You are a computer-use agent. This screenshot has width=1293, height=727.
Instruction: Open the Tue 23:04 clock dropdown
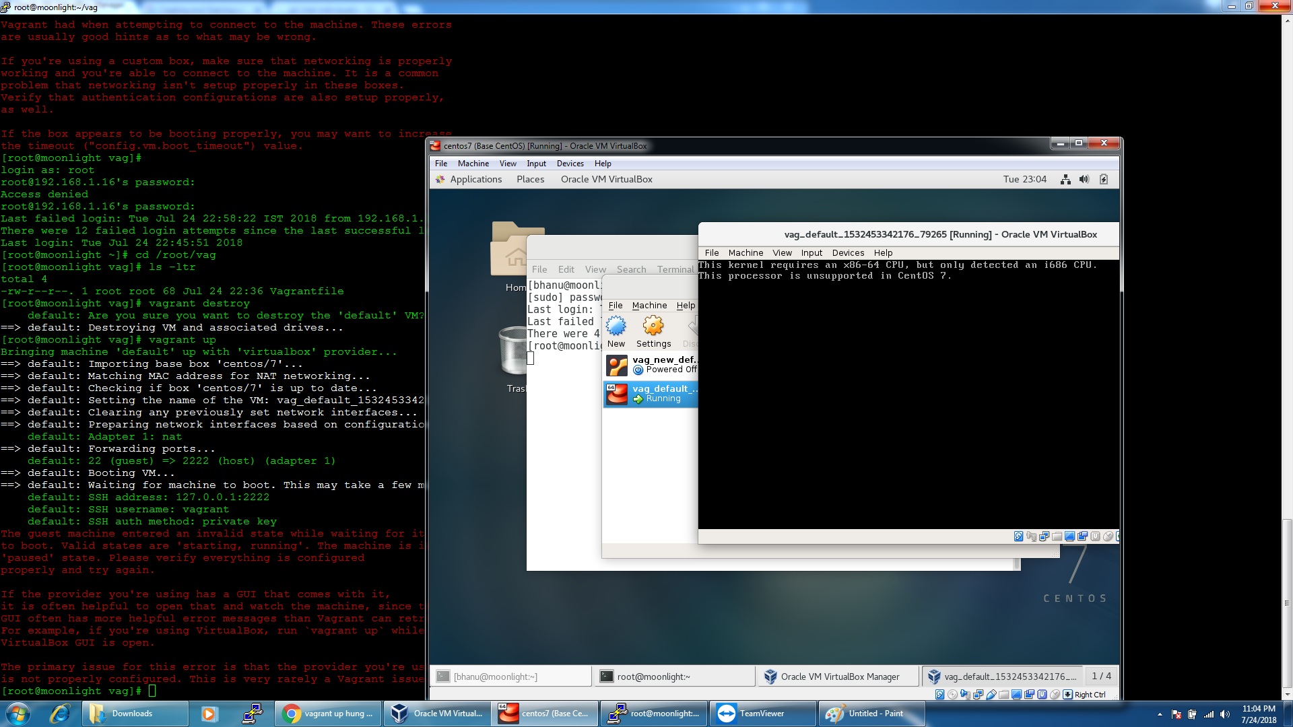1024,179
